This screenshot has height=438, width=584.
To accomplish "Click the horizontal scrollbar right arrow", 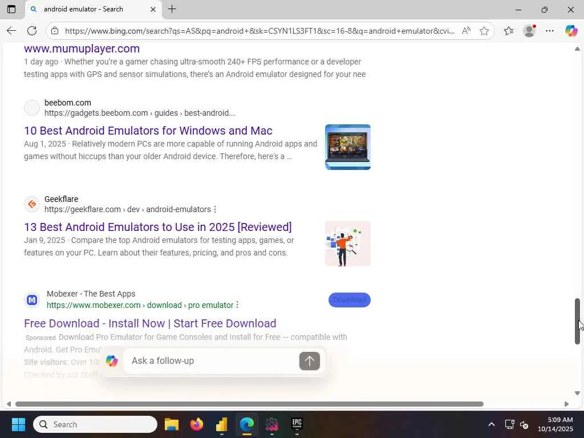I will [566, 404].
